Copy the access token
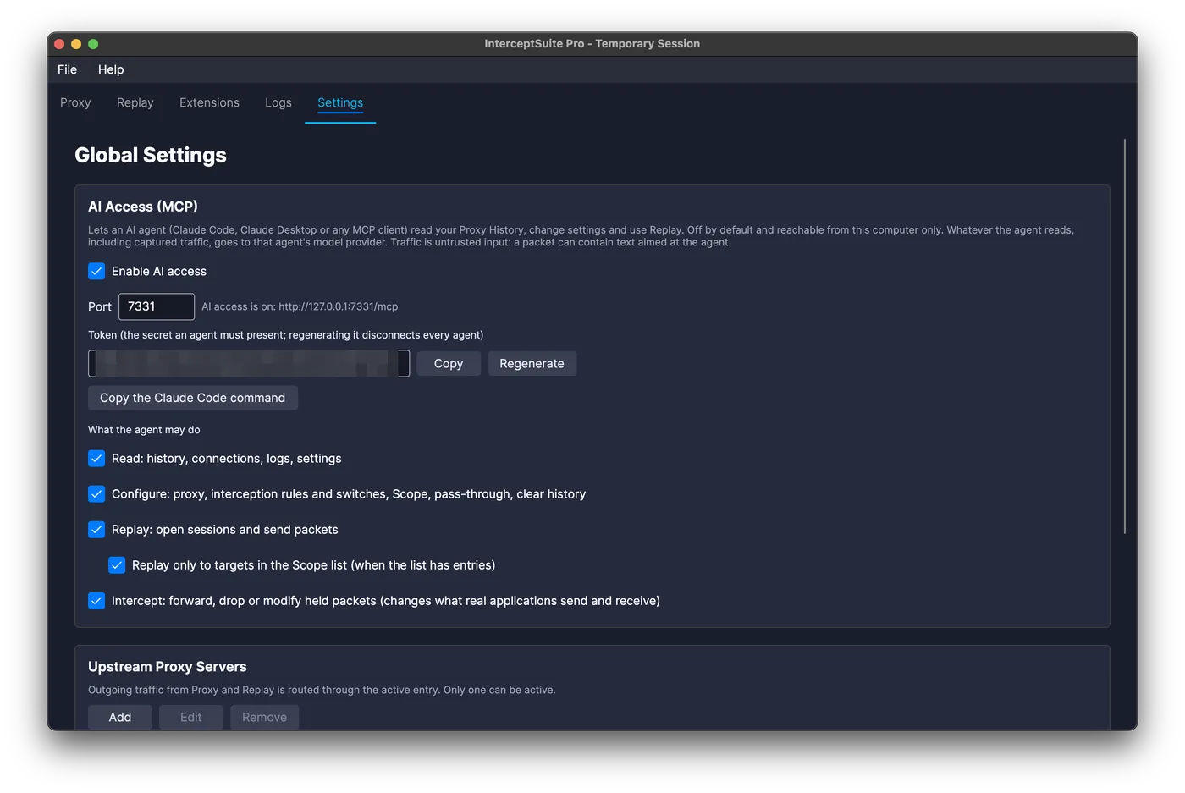 click(449, 363)
